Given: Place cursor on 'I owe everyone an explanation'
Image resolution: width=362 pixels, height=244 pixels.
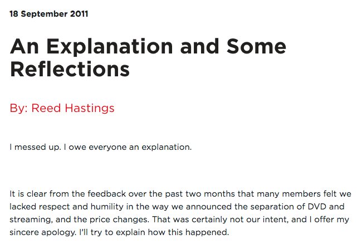Looking at the screenshot, I should click(128, 147).
